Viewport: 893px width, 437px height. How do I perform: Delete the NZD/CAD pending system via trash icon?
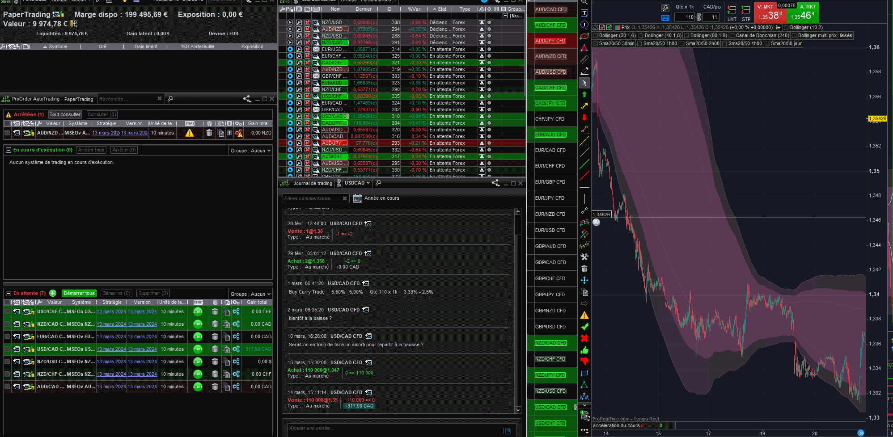(x=215, y=324)
